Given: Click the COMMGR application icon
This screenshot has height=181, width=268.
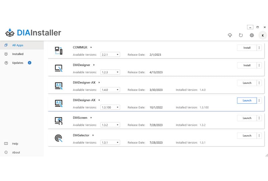Looking at the screenshot, I should click(59, 51).
